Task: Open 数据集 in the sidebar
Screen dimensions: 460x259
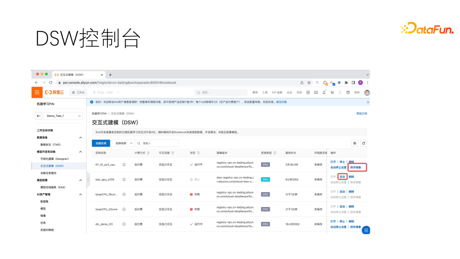Action: 44,201
